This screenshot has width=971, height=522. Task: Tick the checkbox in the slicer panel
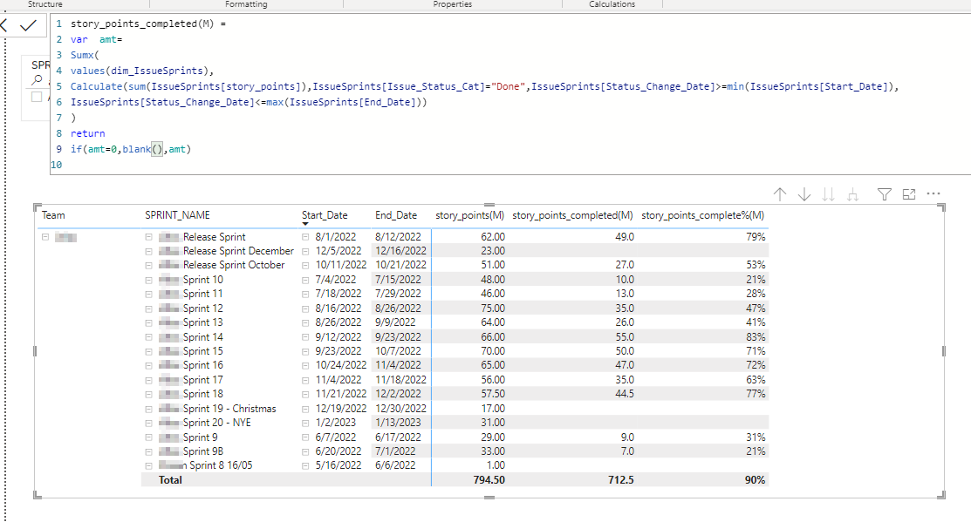click(37, 97)
